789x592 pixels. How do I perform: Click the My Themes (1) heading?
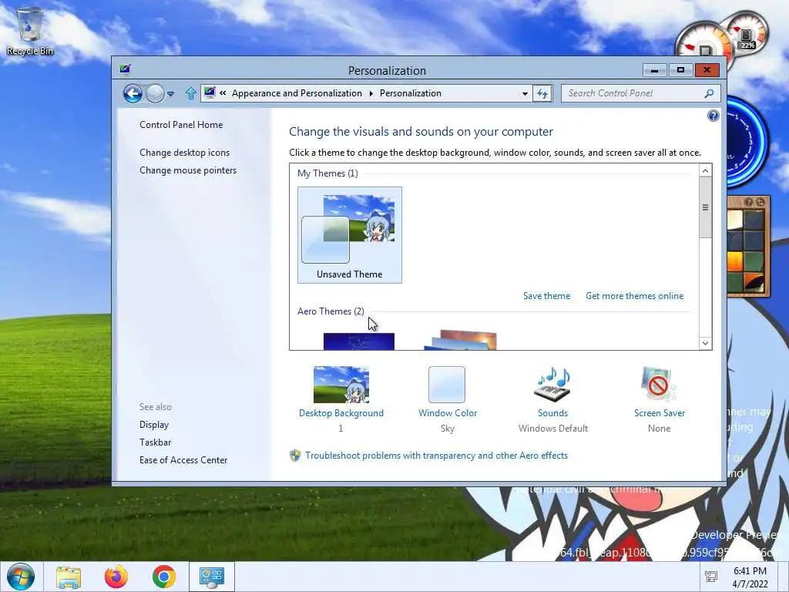point(327,173)
